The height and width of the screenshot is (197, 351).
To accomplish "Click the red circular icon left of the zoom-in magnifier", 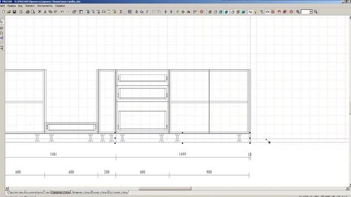I will 291,11.
